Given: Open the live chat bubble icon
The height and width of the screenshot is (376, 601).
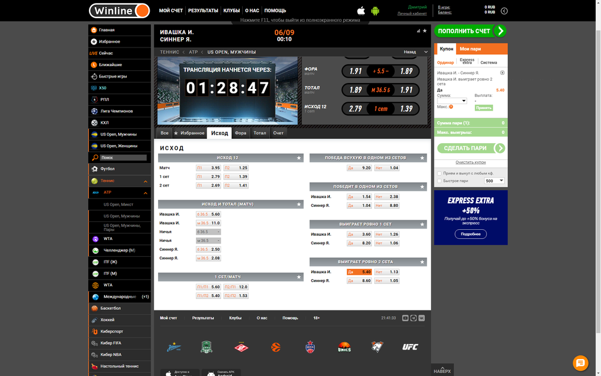Looking at the screenshot, I should click(581, 363).
